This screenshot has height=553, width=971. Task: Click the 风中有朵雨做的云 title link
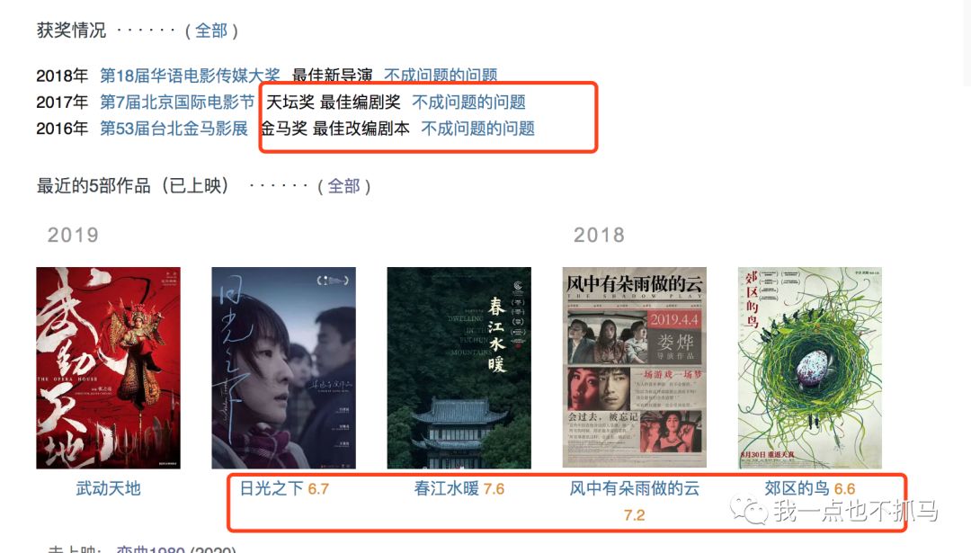(x=635, y=488)
